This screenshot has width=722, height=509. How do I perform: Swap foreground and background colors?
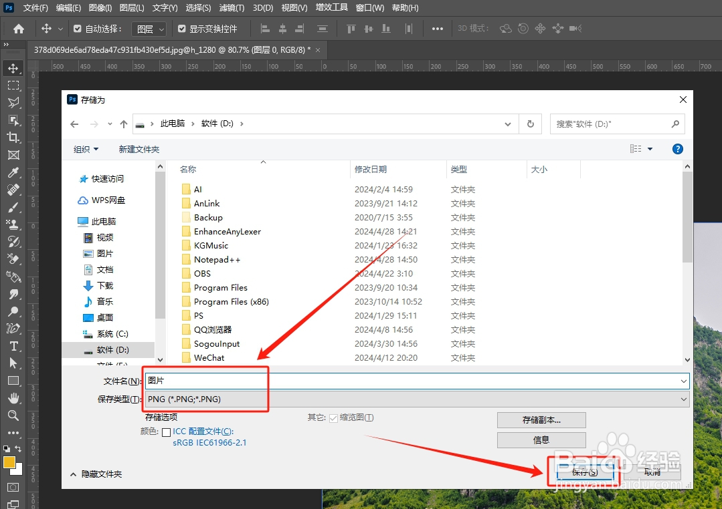click(x=17, y=448)
